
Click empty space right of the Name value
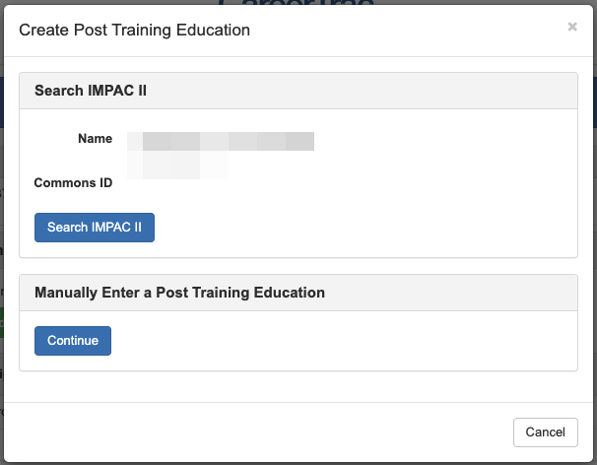coord(443,140)
